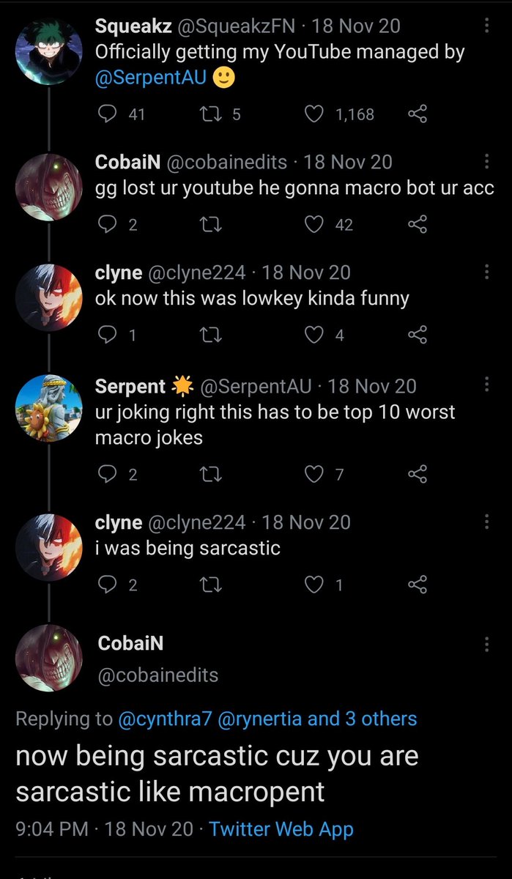Open more options on CobaiN's main tweet
The image size is (512, 879).
tap(487, 645)
